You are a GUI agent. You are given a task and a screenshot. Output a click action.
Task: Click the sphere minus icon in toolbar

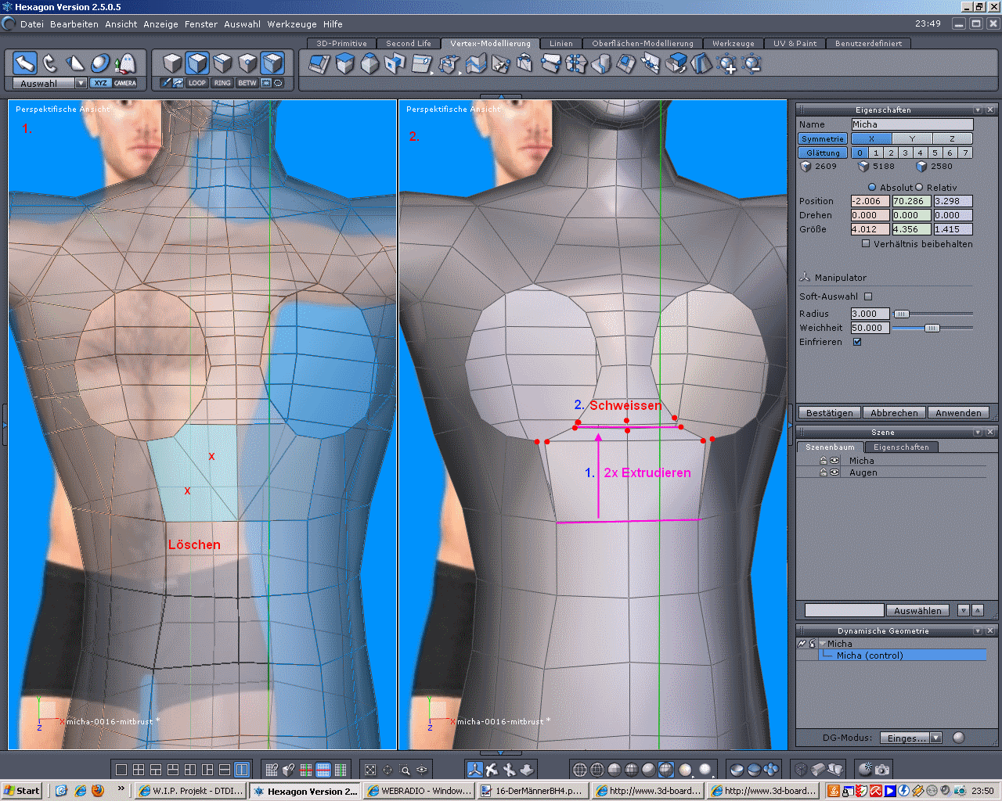coord(751,64)
